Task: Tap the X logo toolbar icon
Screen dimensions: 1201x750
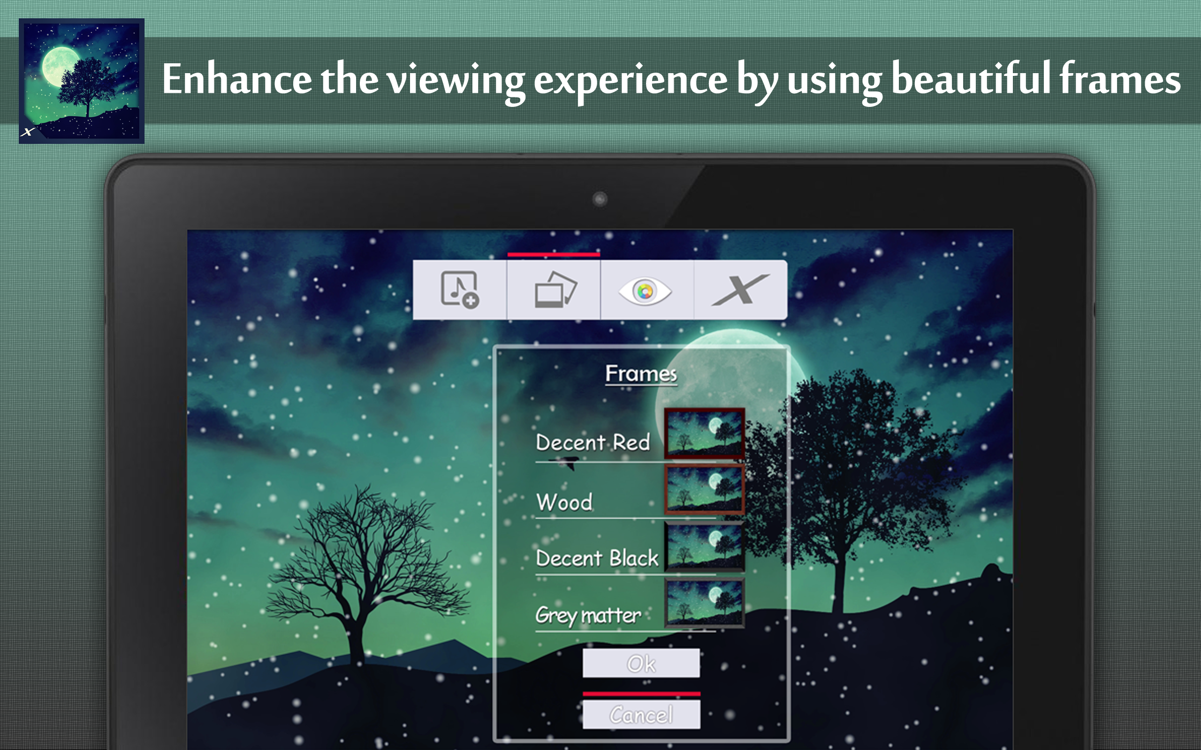Action: [740, 290]
